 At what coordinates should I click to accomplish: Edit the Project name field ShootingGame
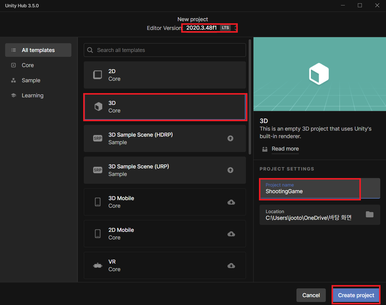(x=320, y=188)
